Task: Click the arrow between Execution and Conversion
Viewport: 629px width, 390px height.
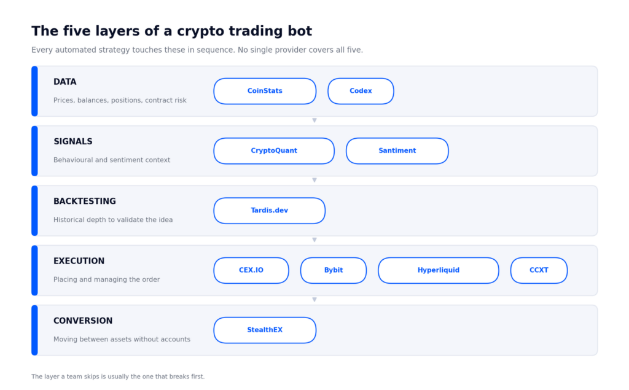Action: pos(314,300)
